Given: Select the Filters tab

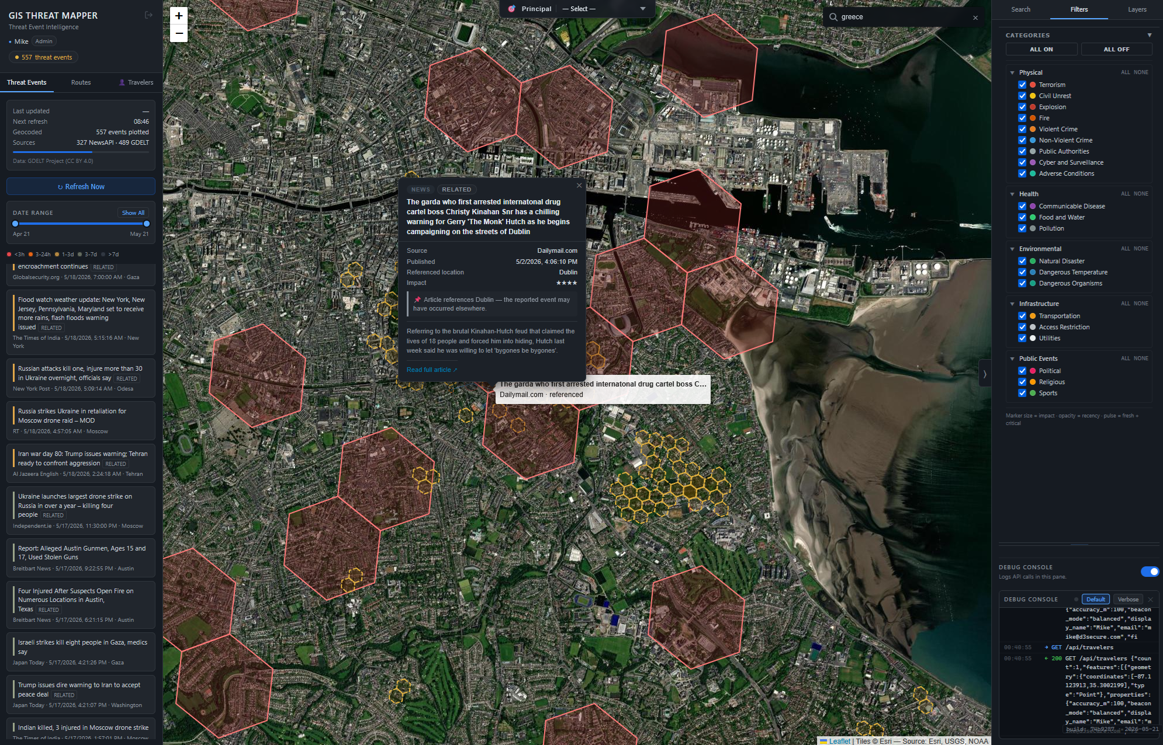Looking at the screenshot, I should coord(1079,9).
